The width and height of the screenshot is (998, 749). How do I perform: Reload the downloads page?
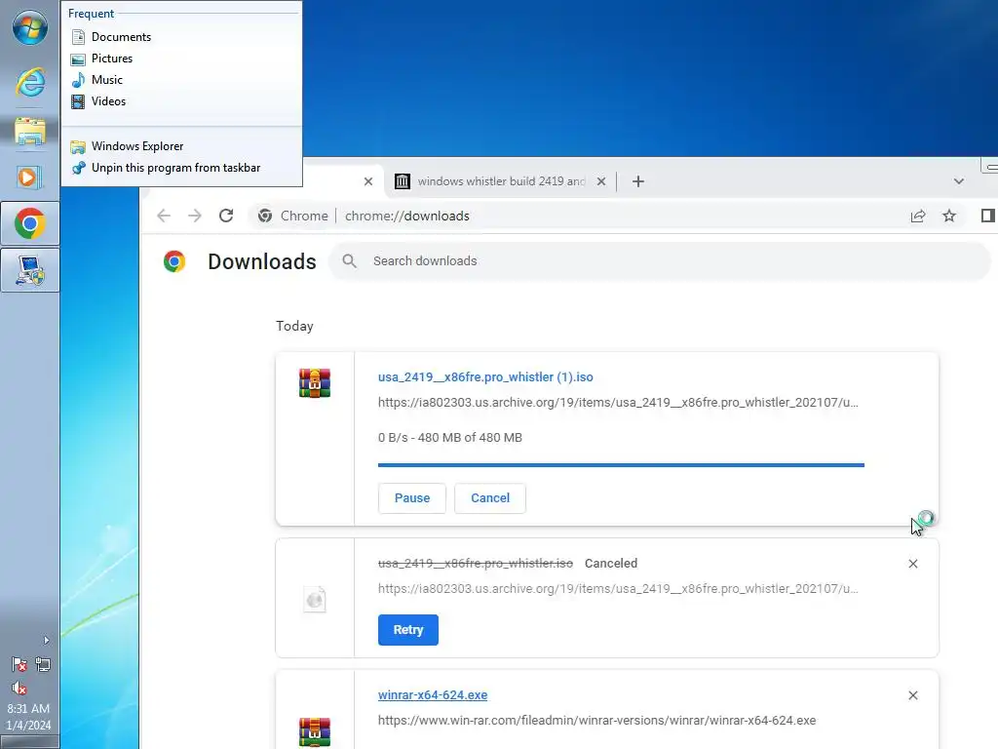[226, 216]
